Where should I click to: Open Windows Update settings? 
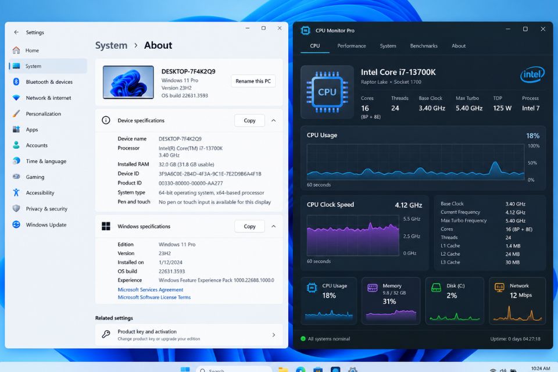tap(48, 225)
